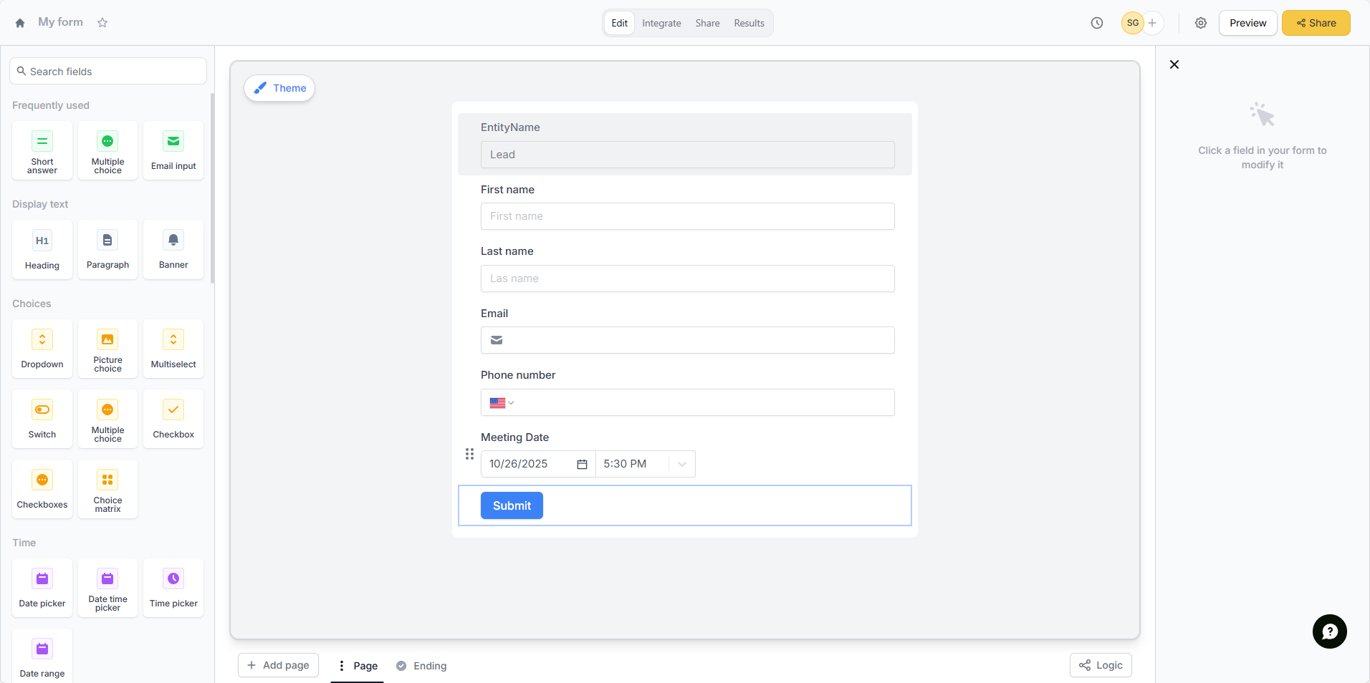Screen dimensions: 1370x683
Task: Add the Date time picker field
Action: [107, 588]
